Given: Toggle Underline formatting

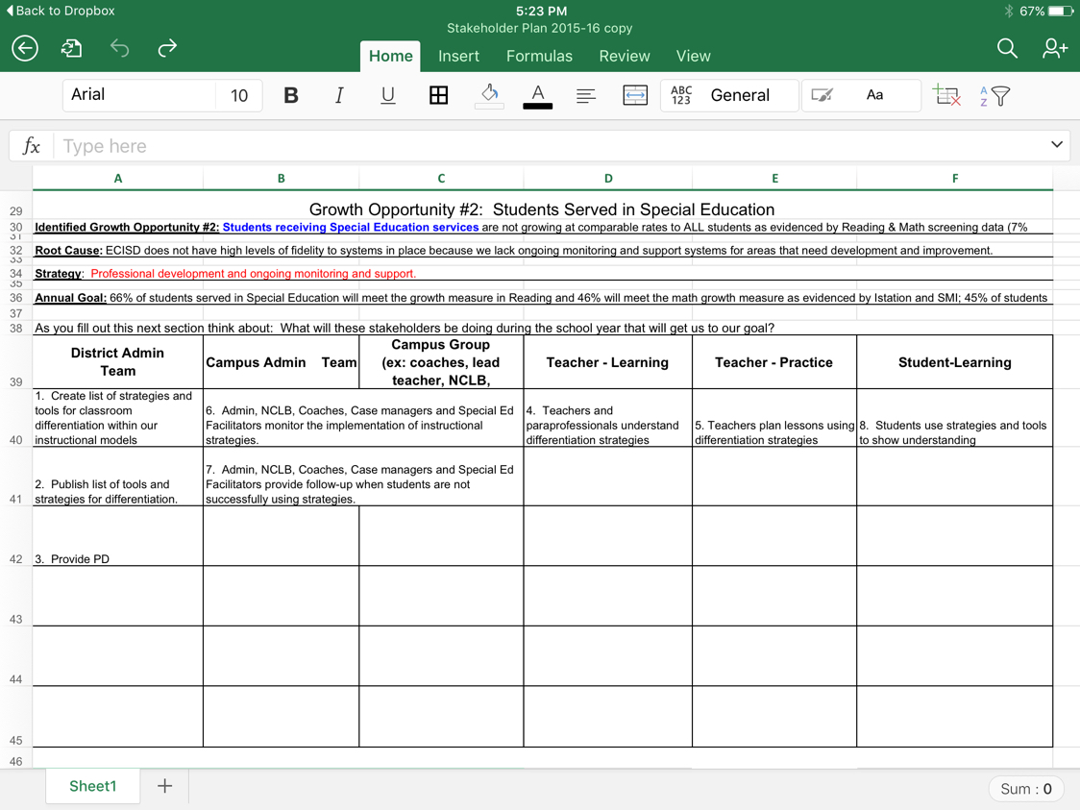Looking at the screenshot, I should [388, 95].
